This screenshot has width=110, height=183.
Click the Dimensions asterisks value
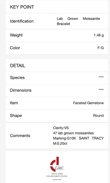click(x=101, y=90)
